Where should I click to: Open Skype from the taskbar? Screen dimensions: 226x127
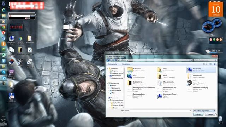click(4, 72)
